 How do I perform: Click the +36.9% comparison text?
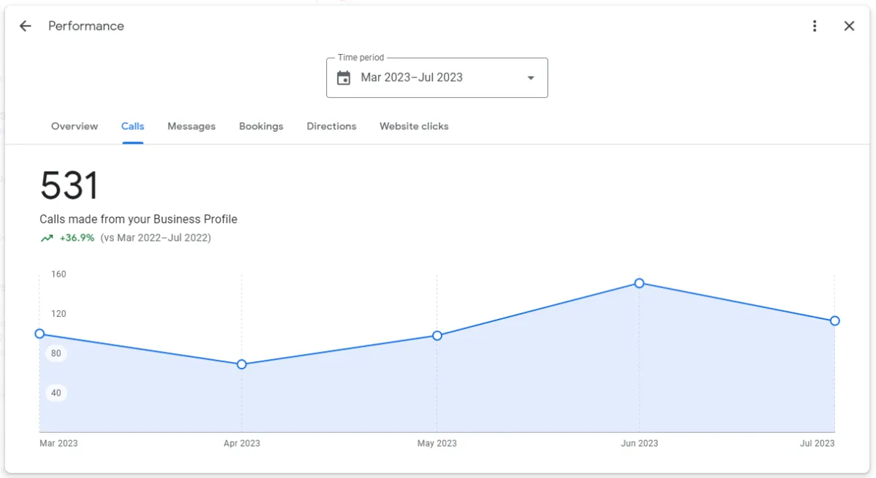[x=77, y=238]
